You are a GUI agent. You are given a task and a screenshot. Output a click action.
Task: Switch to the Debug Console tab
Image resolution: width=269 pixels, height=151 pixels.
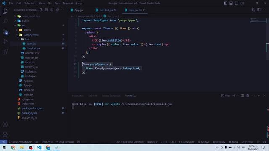click(x=111, y=96)
